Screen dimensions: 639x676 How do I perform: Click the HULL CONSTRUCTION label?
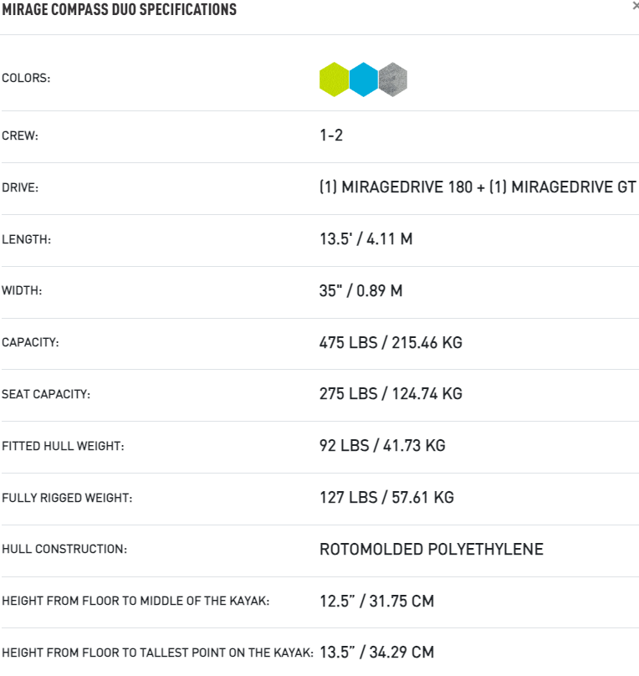point(64,549)
